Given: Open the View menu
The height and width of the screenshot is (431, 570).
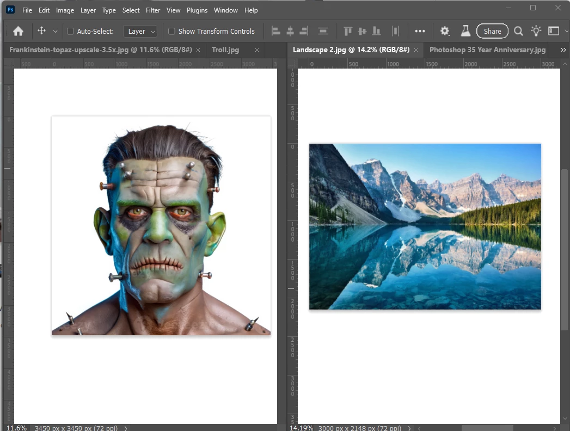Looking at the screenshot, I should 174,10.
